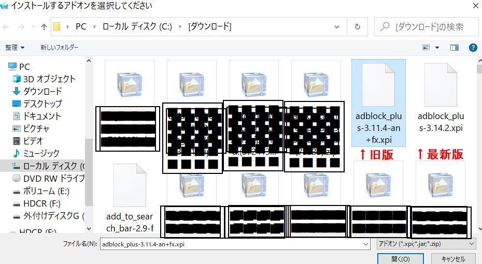Click file list scroll down arrow
The height and width of the screenshot is (264, 482).
point(479,229)
